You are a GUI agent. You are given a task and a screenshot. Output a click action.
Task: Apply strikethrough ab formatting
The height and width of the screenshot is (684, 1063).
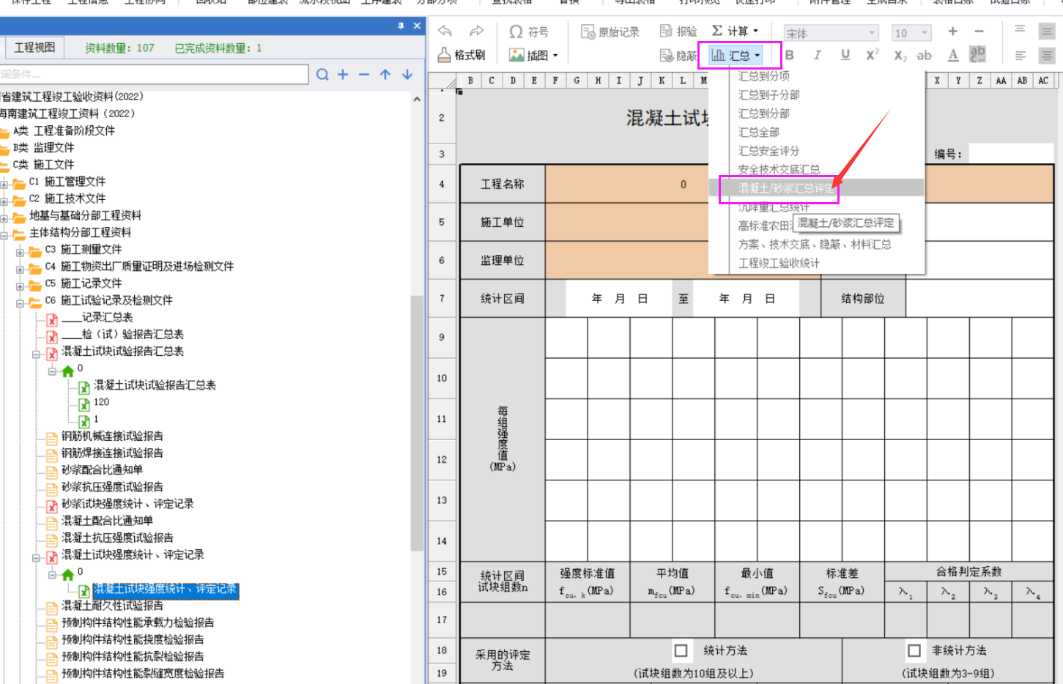(925, 55)
